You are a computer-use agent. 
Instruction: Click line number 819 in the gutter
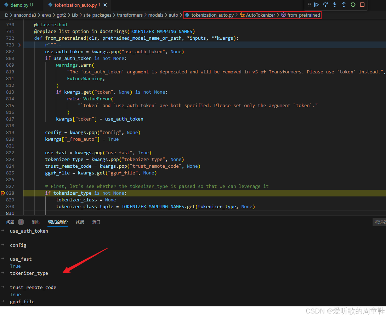pyautogui.click(x=10, y=133)
